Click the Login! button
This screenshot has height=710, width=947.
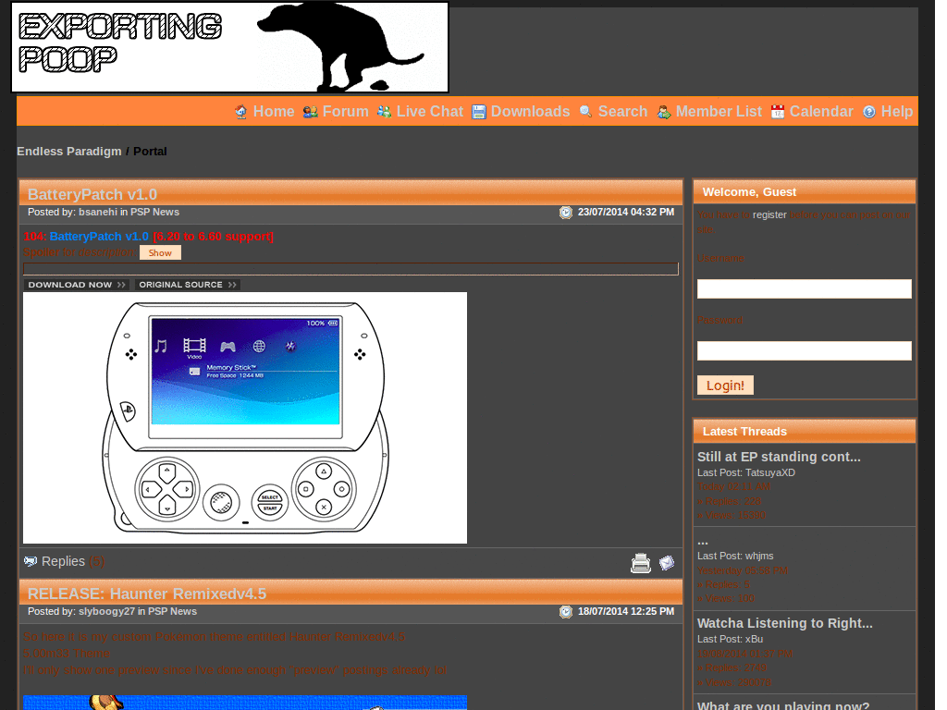click(725, 386)
